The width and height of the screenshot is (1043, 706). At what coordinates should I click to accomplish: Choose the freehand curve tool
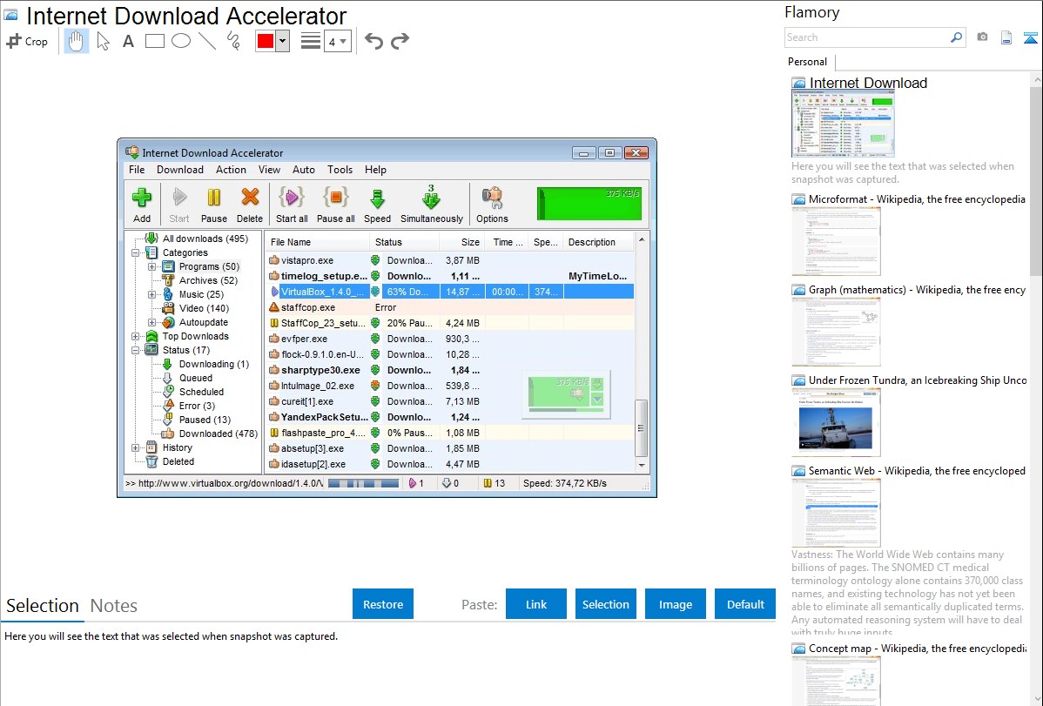(x=232, y=41)
